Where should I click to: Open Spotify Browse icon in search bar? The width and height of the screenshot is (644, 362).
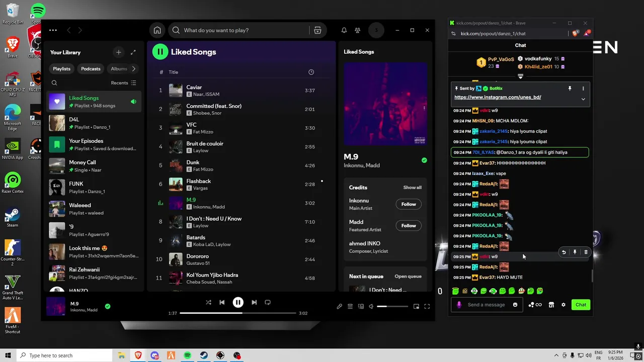pos(317,30)
